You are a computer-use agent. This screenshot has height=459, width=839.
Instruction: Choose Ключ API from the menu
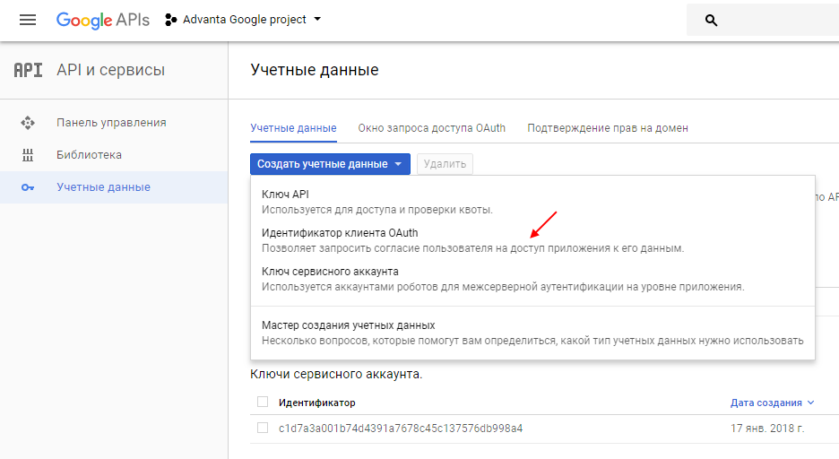tap(285, 194)
